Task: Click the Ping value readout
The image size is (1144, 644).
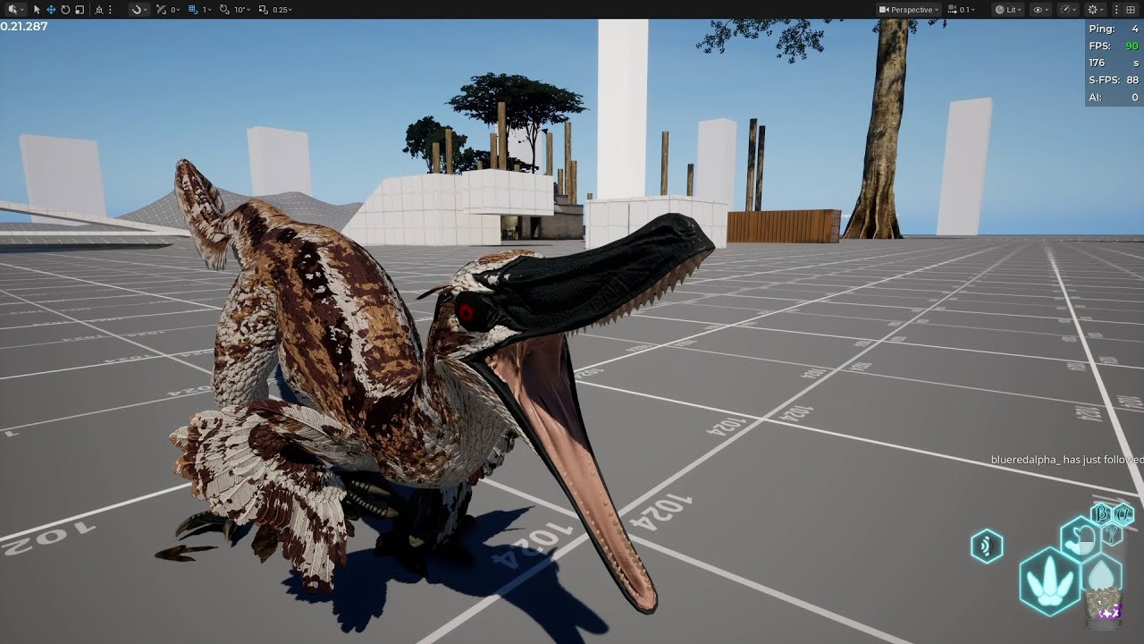Action: (x=1114, y=30)
